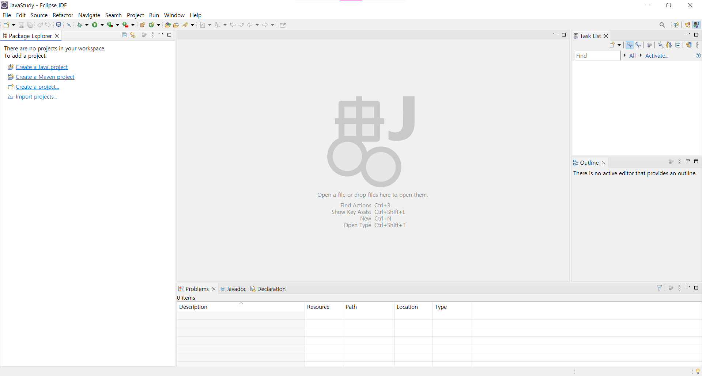Click the Pin Editor toolbar icon

pos(283,25)
